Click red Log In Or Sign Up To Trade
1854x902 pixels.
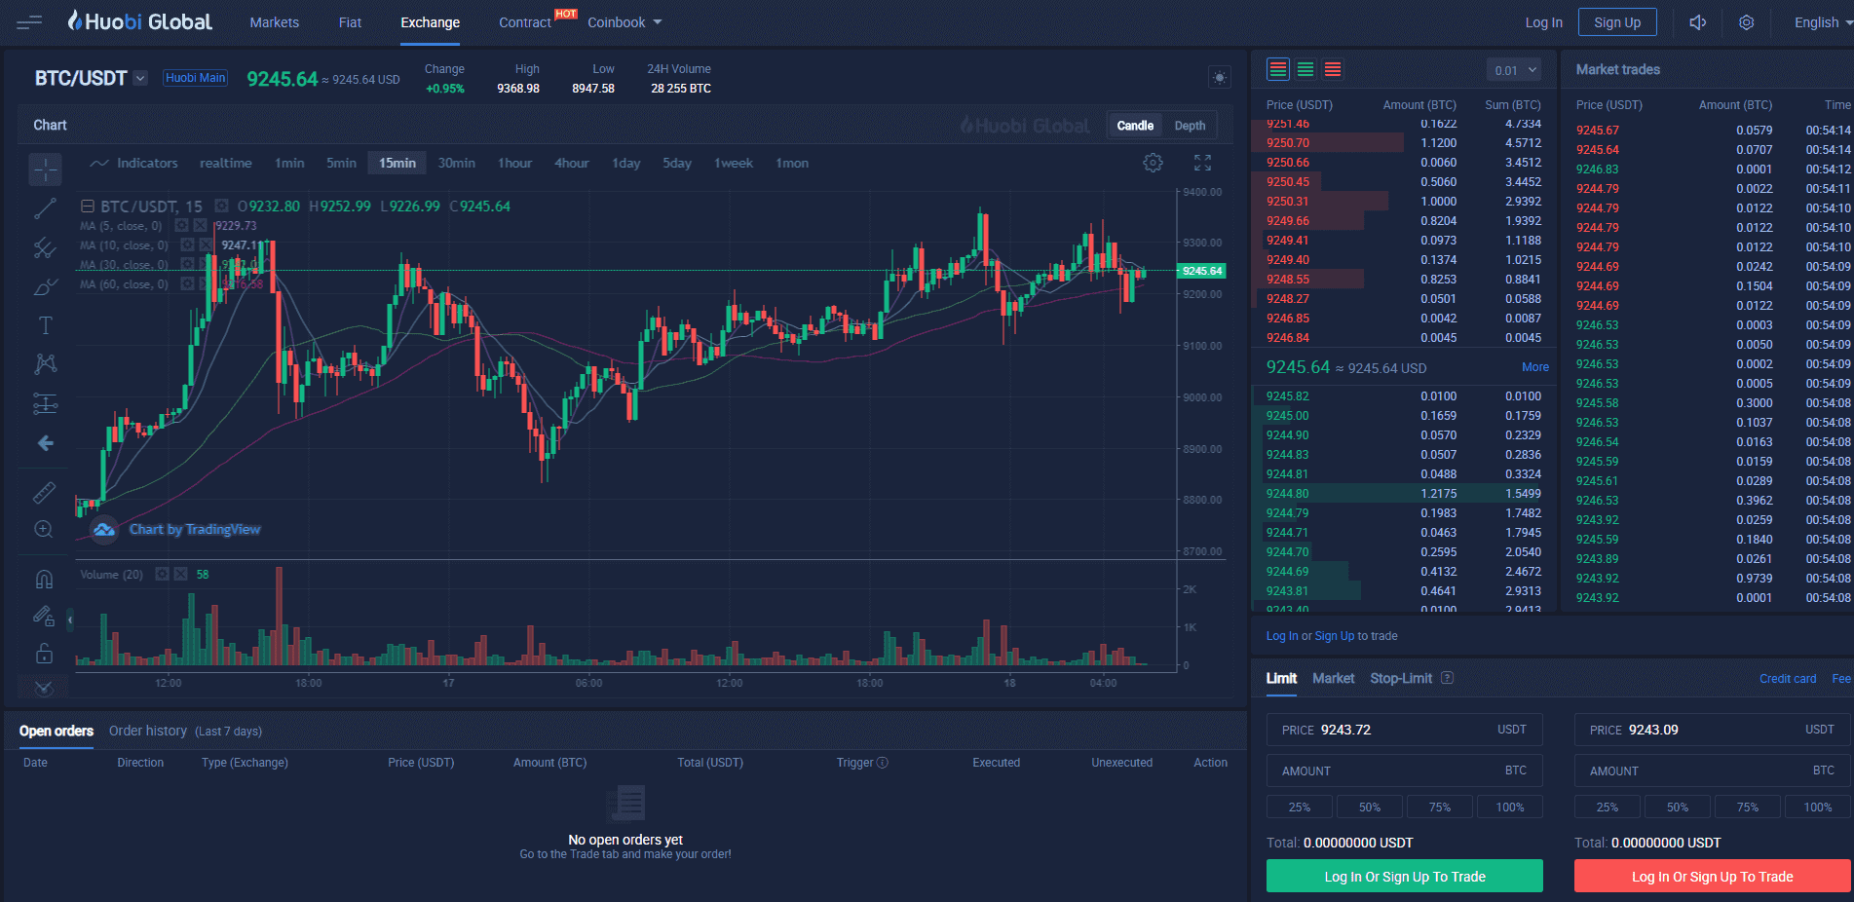tap(1713, 877)
